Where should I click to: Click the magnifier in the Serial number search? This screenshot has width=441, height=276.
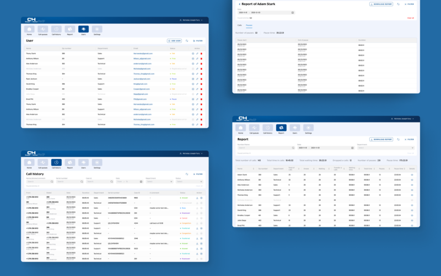pyautogui.click(x=82, y=182)
